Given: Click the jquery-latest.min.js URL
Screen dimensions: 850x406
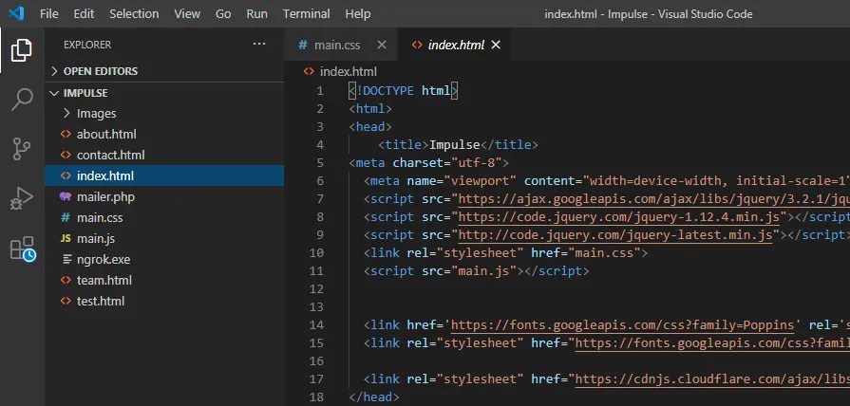Looking at the screenshot, I should tap(615, 235).
